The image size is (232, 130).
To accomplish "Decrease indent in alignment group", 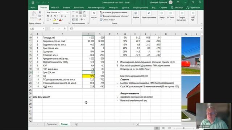I will point(73,19).
